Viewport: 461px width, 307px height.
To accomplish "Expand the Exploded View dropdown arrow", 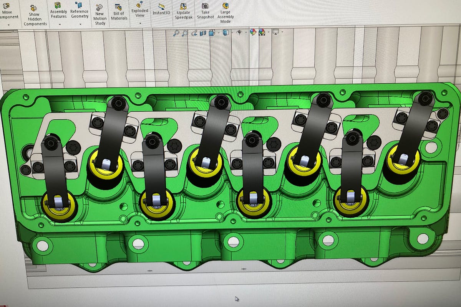I will tap(140, 23).
